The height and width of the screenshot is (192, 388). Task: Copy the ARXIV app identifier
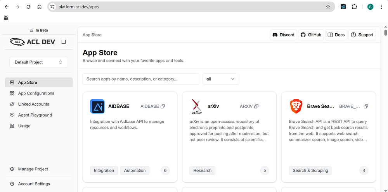click(256, 106)
